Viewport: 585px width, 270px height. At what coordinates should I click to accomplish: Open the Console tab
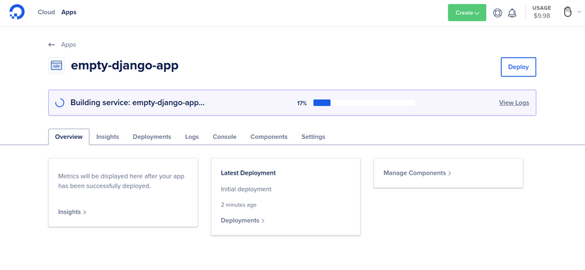[225, 137]
